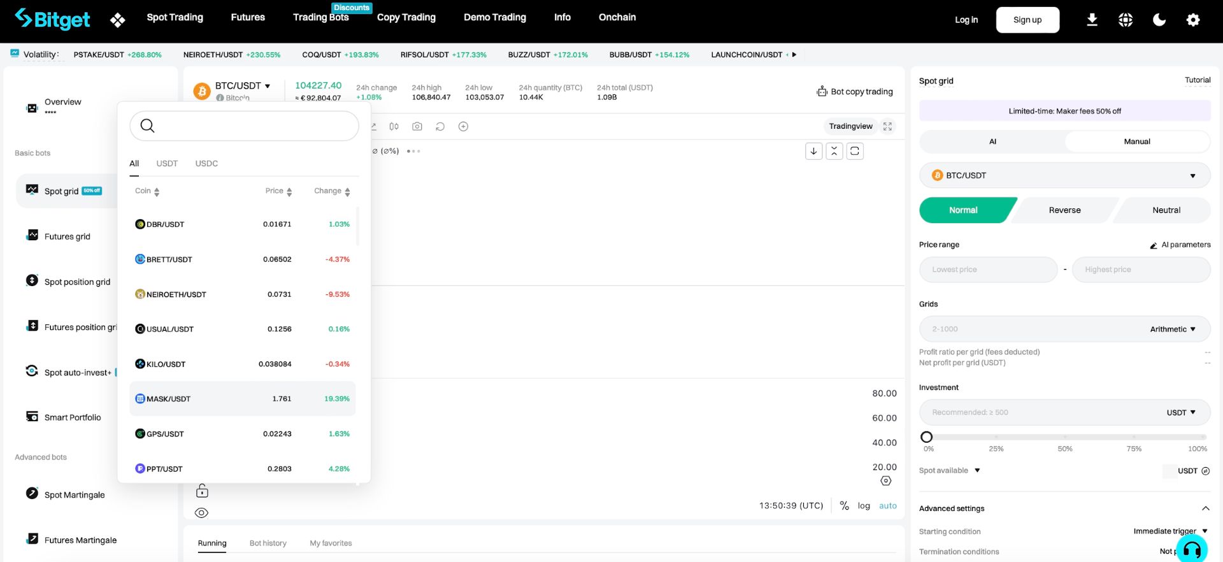Viewport: 1223px width, 562px height.
Task: Open the settings gear in top bar
Action: point(1193,20)
